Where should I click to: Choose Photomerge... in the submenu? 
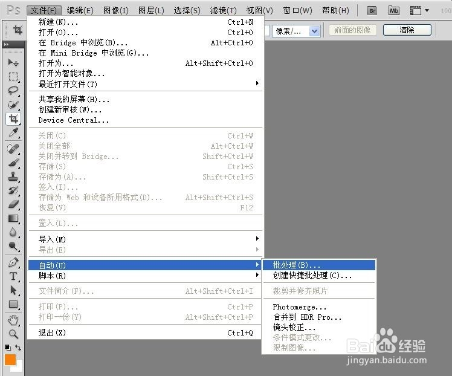[319, 307]
